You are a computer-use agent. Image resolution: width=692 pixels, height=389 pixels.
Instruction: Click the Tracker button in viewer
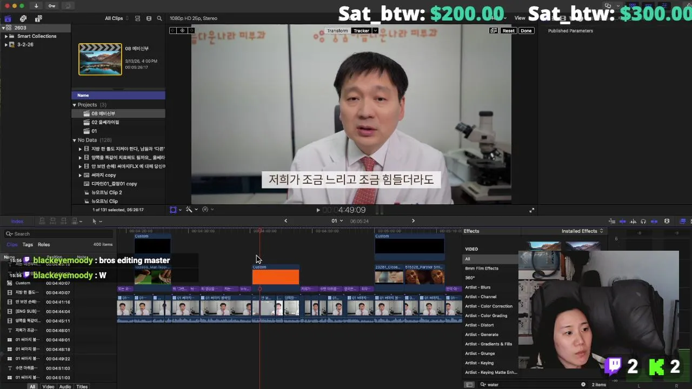point(361,31)
